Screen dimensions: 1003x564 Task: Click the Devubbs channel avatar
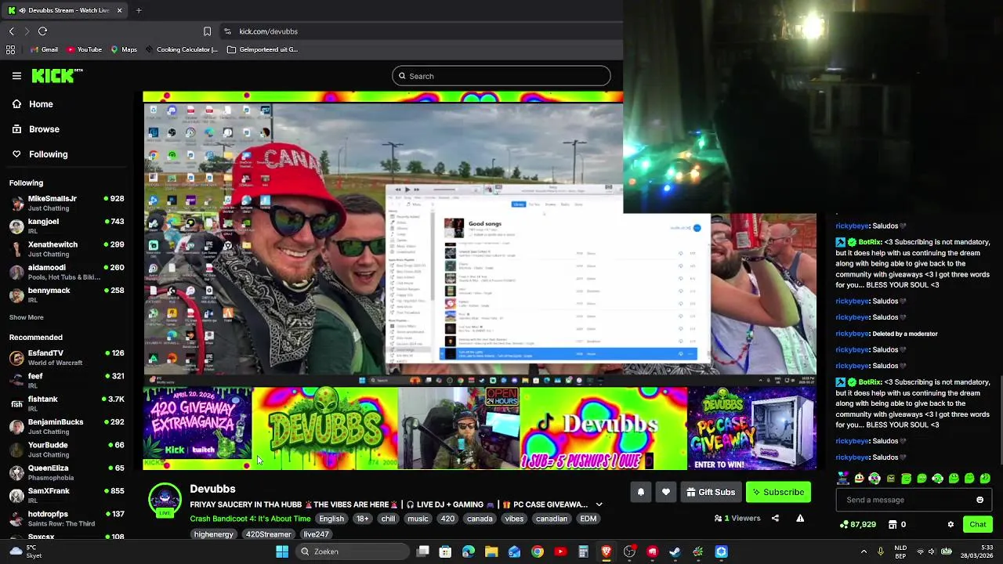coord(165,500)
